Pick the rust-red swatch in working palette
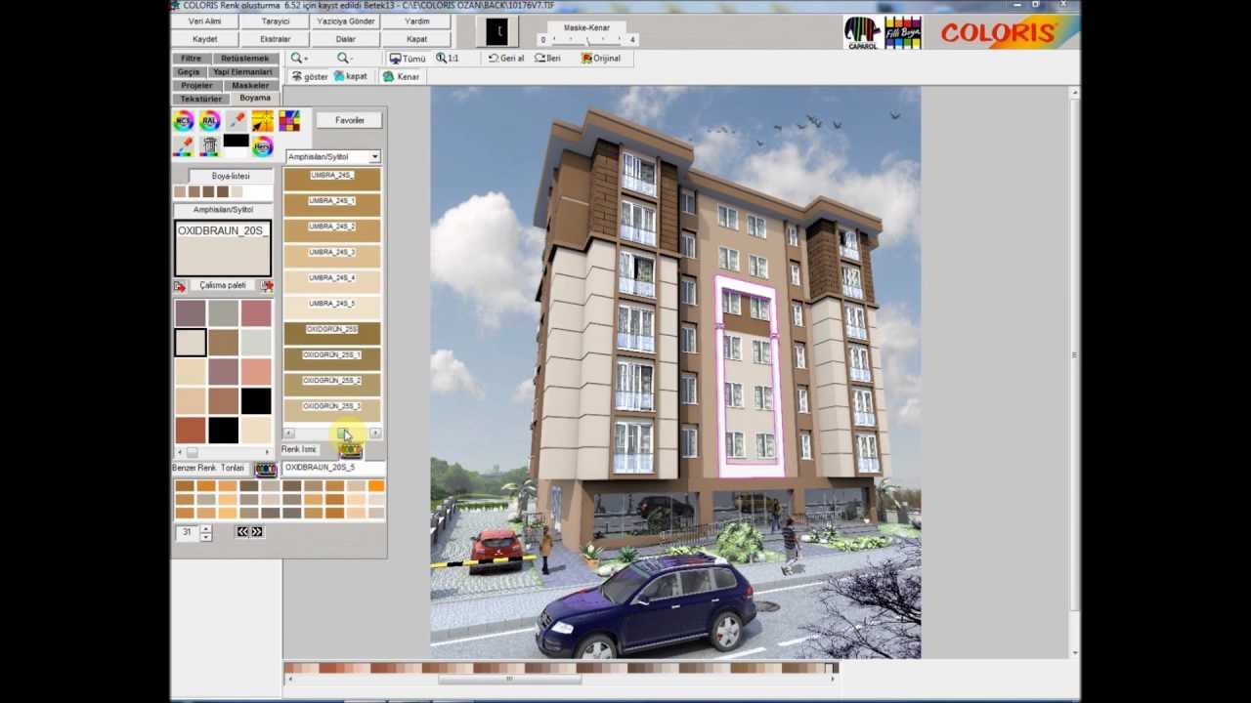This screenshot has width=1251, height=703. coord(191,430)
